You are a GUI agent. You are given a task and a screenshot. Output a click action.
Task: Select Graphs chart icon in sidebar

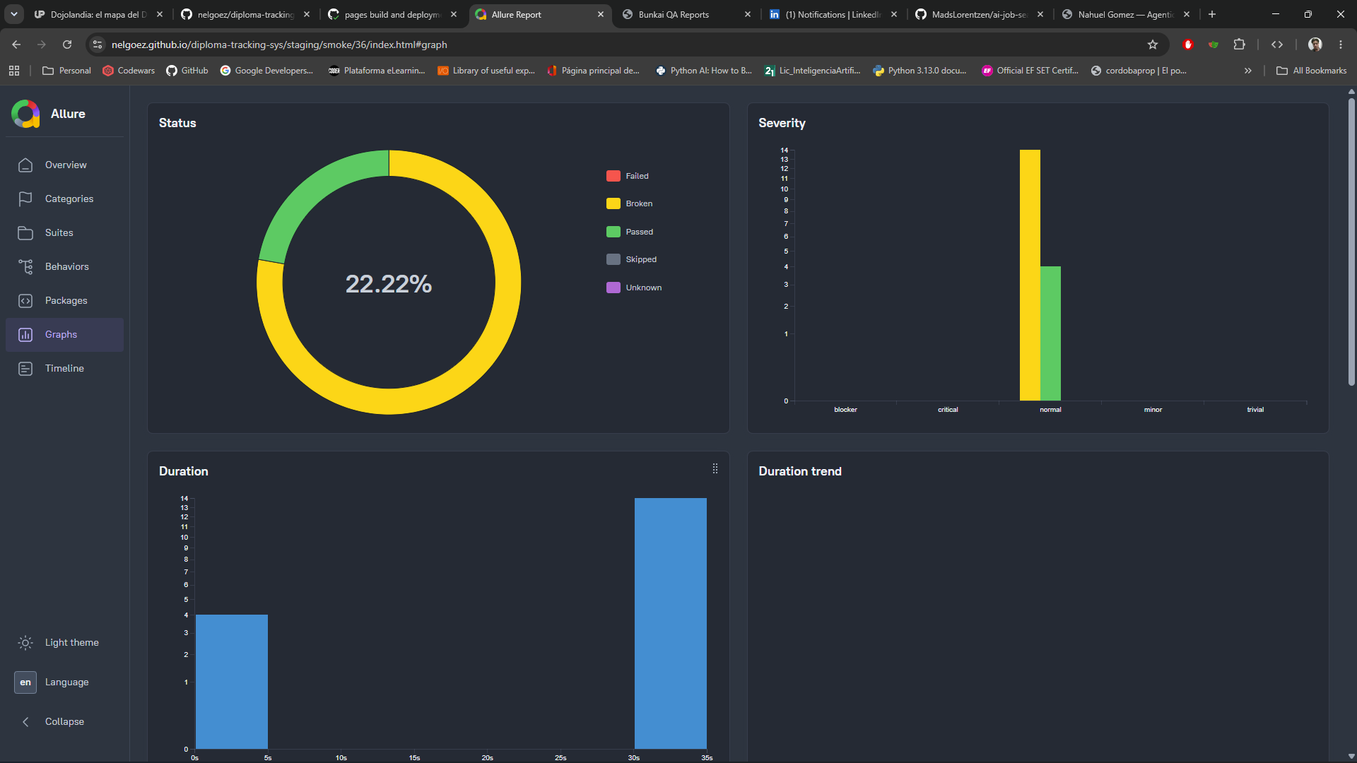[x=25, y=334]
